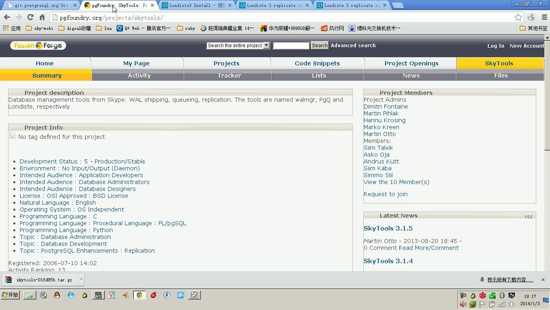Open the 开始 Start button
The image size is (550, 310).
pos(10,295)
